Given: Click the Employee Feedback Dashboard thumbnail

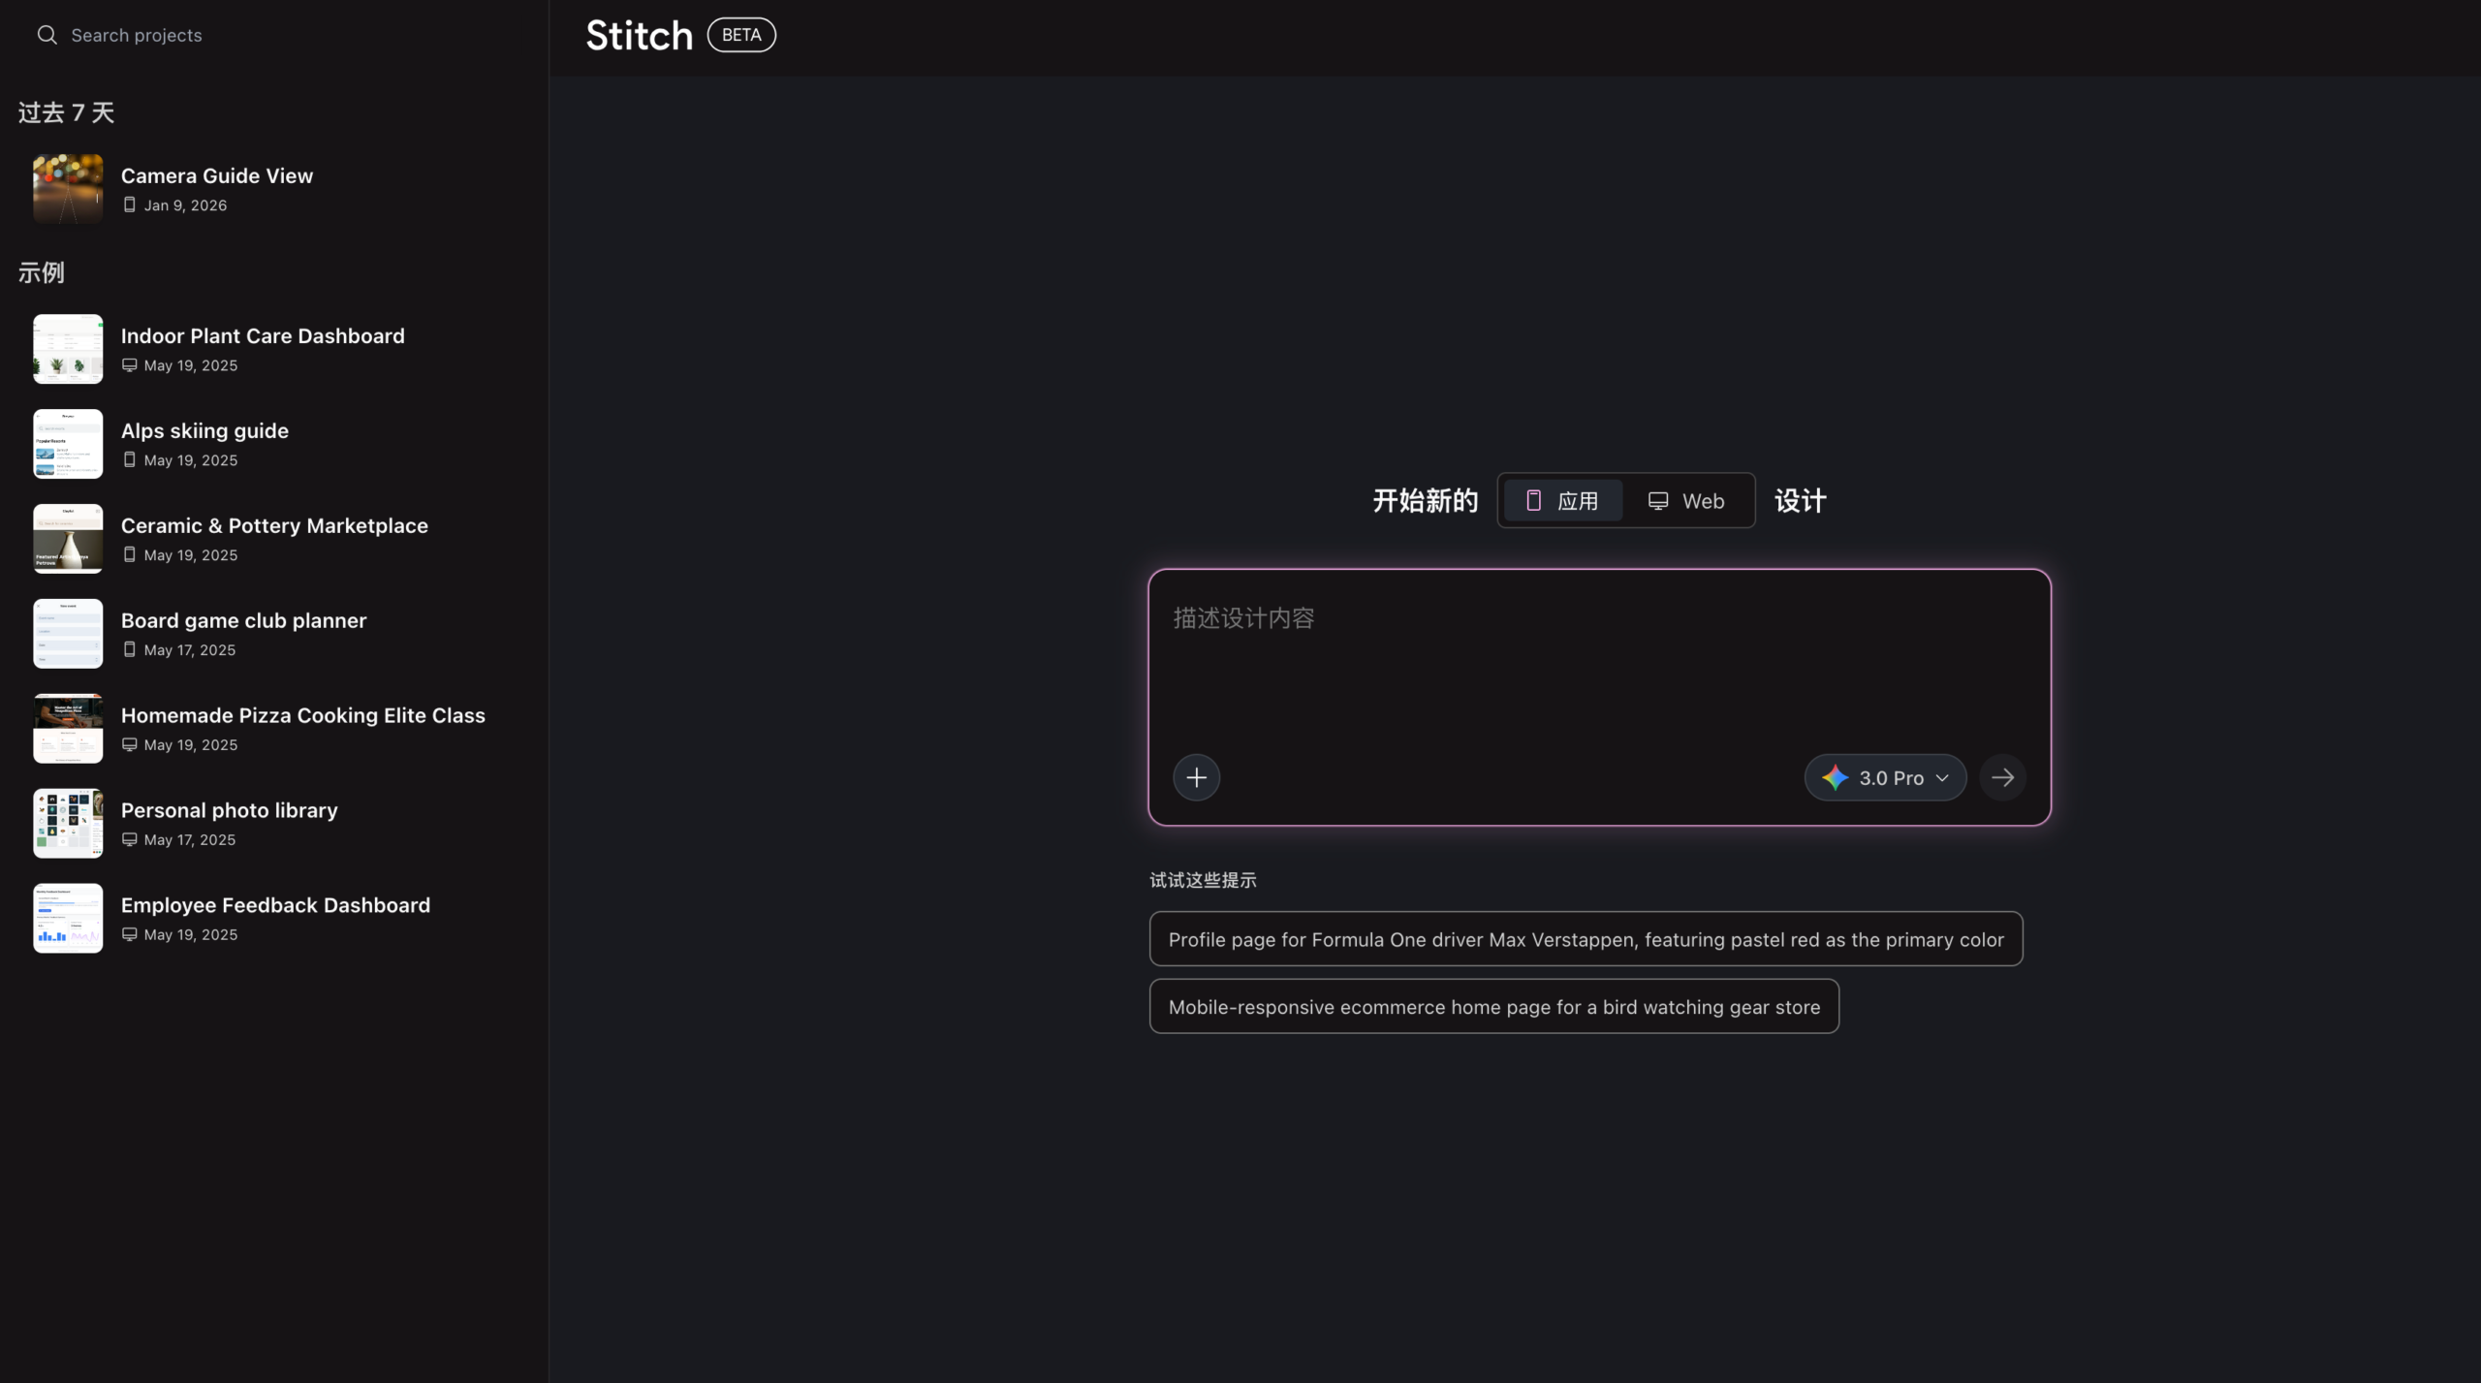Looking at the screenshot, I should 67,918.
